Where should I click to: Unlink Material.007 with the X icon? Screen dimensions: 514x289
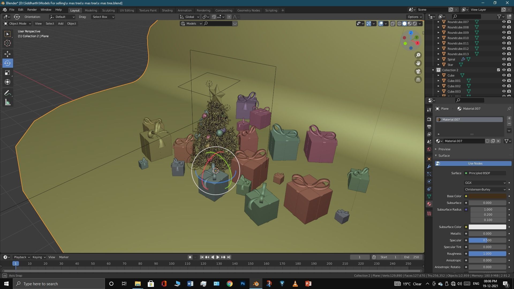[x=498, y=141]
